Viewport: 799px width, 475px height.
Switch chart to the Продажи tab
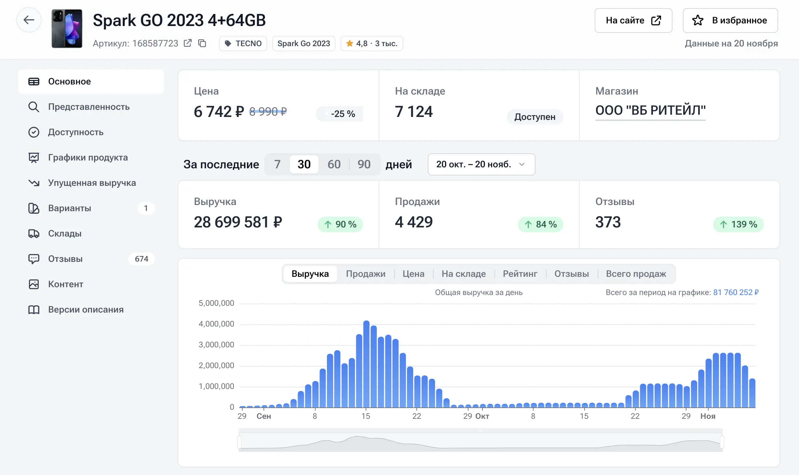click(x=366, y=274)
